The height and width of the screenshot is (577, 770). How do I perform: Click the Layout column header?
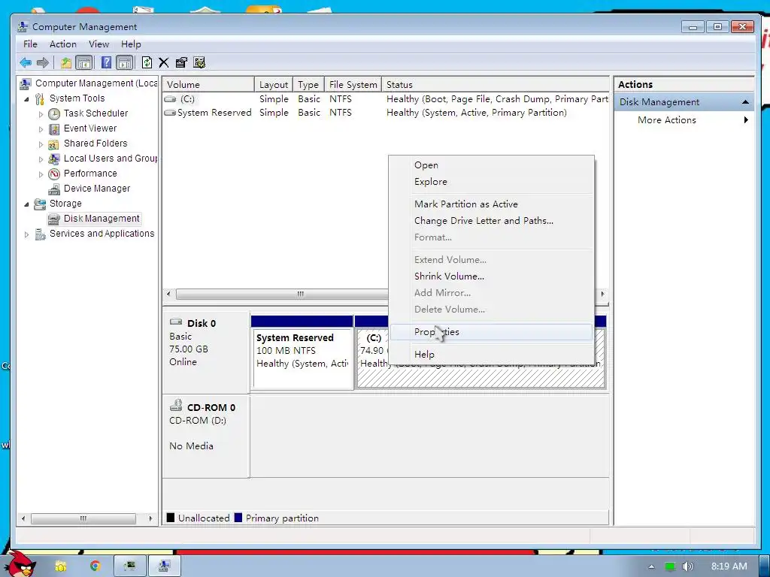(x=274, y=84)
